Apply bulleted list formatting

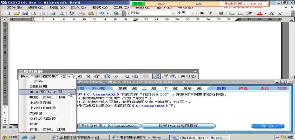click(240, 13)
